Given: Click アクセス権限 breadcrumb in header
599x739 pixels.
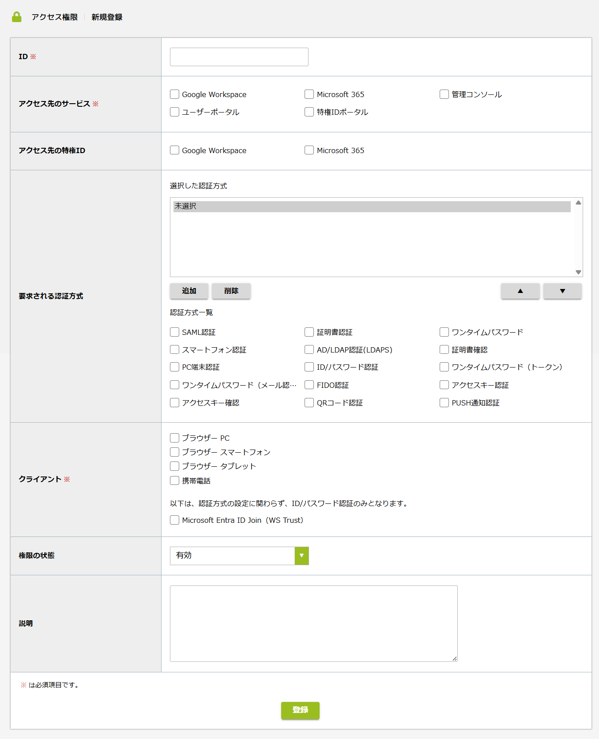Looking at the screenshot, I should pos(54,17).
